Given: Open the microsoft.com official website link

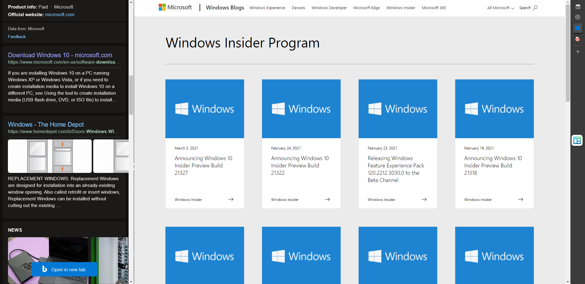Looking at the screenshot, I should [x=60, y=14].
